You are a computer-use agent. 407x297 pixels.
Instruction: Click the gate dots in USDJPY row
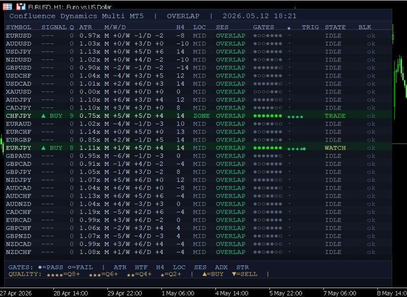pos(267,52)
